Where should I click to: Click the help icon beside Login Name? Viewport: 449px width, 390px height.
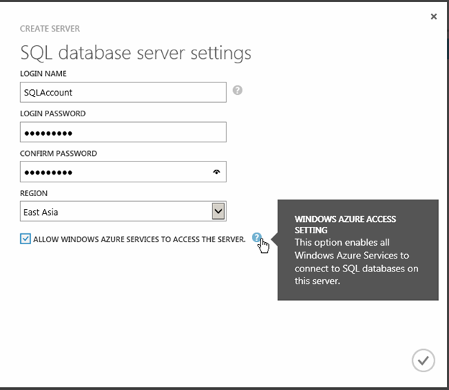237,90
